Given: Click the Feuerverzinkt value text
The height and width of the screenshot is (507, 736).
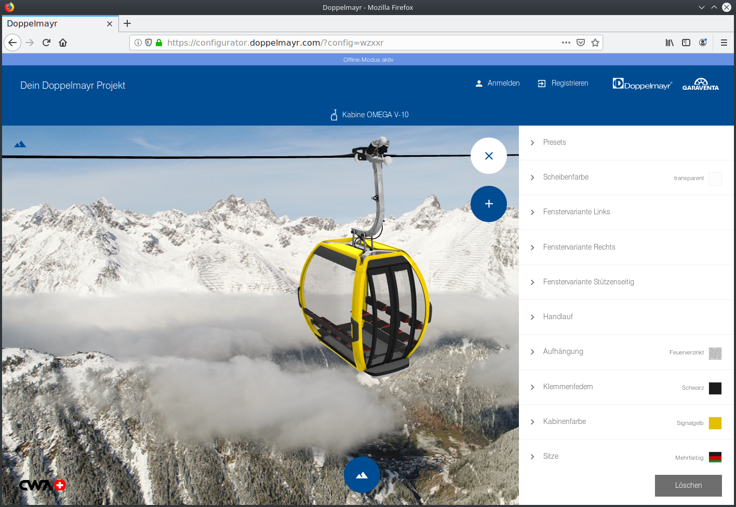Looking at the screenshot, I should [686, 353].
